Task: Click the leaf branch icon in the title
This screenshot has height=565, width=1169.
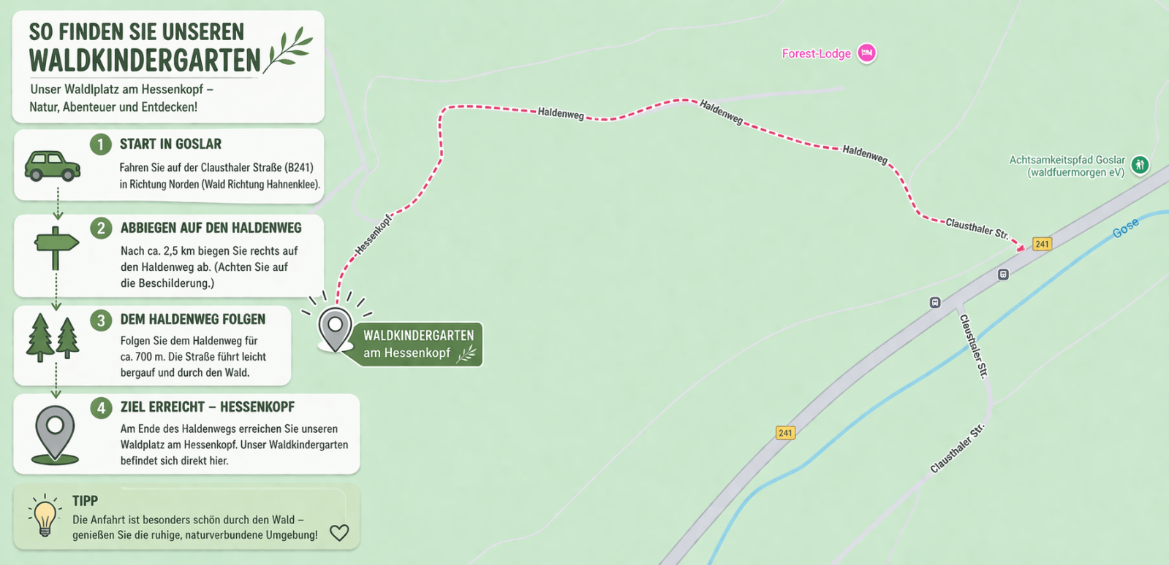Action: [290, 50]
